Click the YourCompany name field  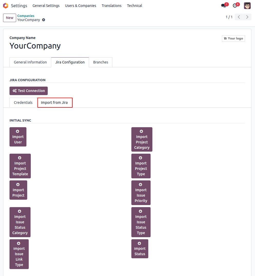tap(35, 46)
